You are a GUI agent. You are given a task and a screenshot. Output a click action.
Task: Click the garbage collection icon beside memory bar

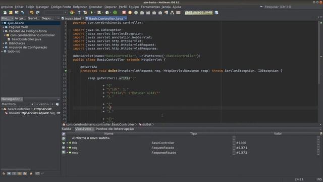click(217, 13)
